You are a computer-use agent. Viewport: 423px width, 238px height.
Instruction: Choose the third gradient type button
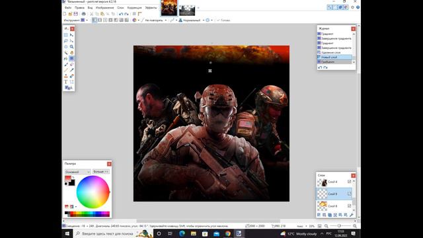[x=105, y=20]
